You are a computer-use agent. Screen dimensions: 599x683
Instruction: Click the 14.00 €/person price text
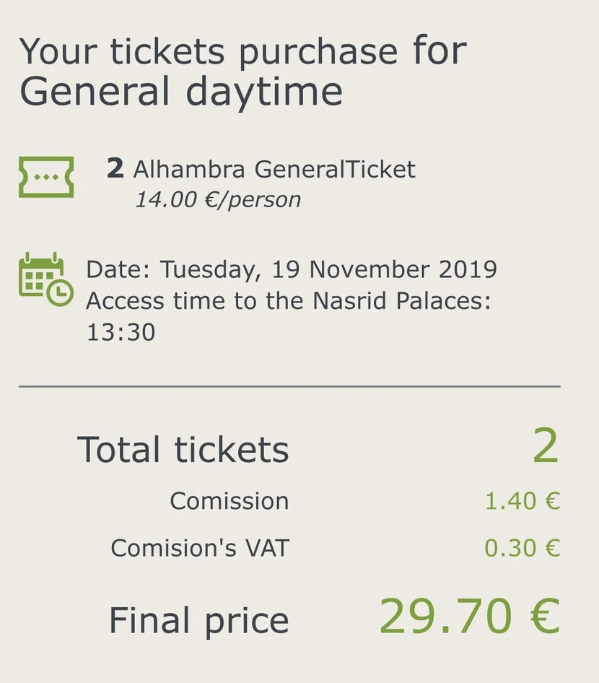[x=217, y=199]
